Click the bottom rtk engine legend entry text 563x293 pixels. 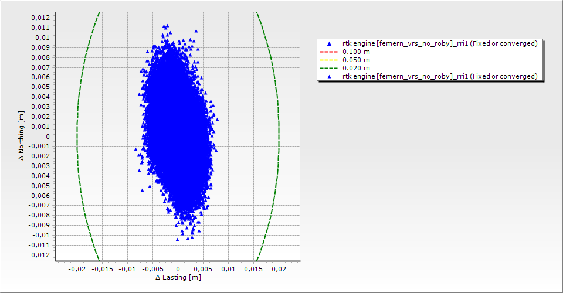click(x=440, y=77)
